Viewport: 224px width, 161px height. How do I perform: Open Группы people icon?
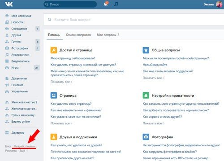(x=7, y=41)
